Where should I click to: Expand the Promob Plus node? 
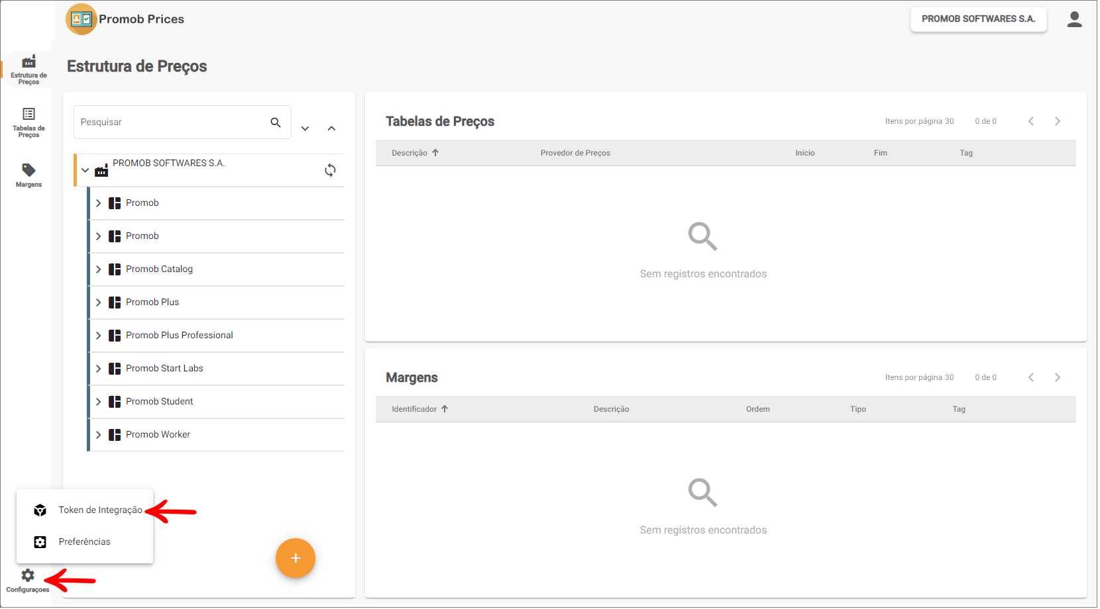coord(98,303)
